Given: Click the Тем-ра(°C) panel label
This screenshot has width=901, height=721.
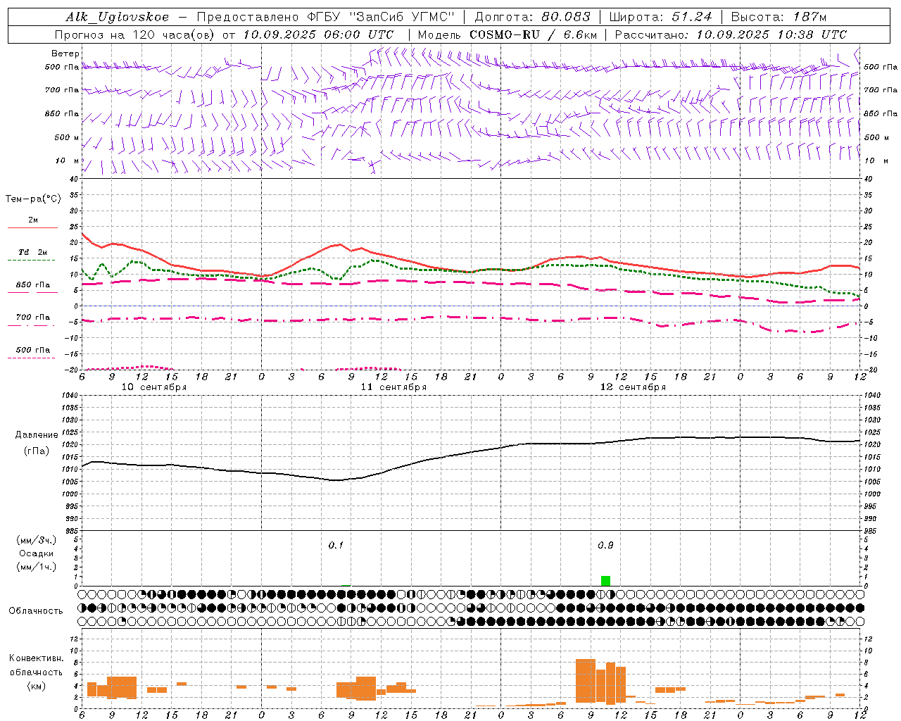Looking at the screenshot, I should [x=33, y=199].
